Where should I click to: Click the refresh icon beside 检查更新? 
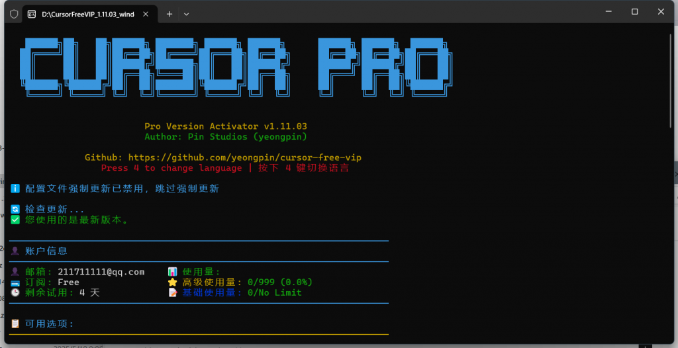[15, 209]
